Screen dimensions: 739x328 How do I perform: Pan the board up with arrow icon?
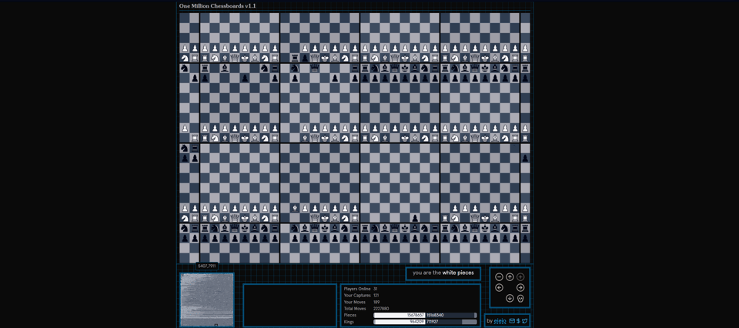[x=510, y=277]
